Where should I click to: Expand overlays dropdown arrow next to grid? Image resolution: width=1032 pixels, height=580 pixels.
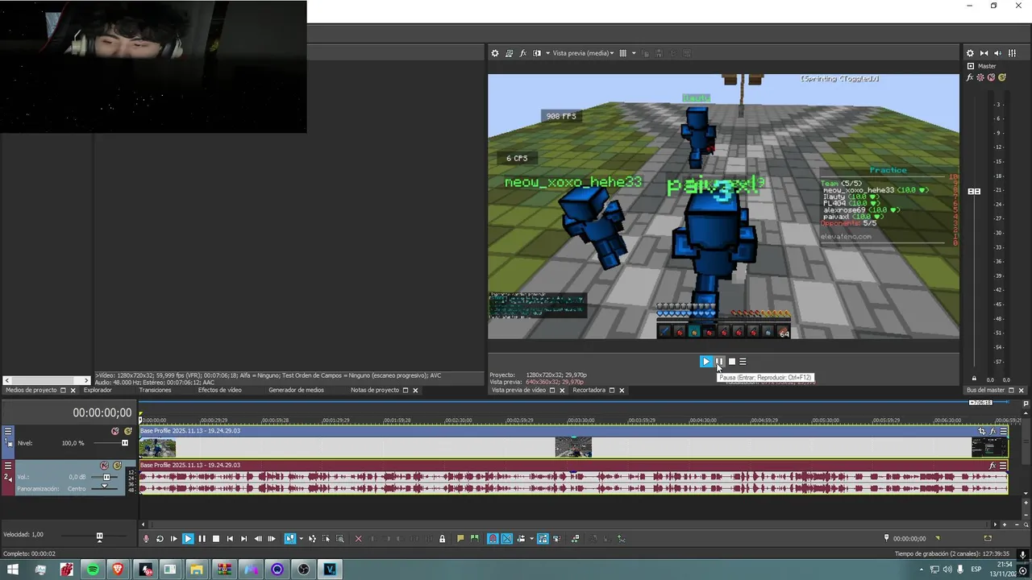634,53
